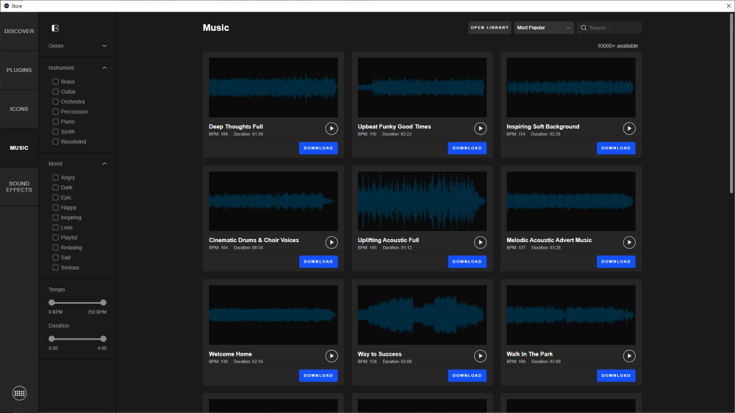
Task: Switch to the Plugins tab
Action: [19, 70]
